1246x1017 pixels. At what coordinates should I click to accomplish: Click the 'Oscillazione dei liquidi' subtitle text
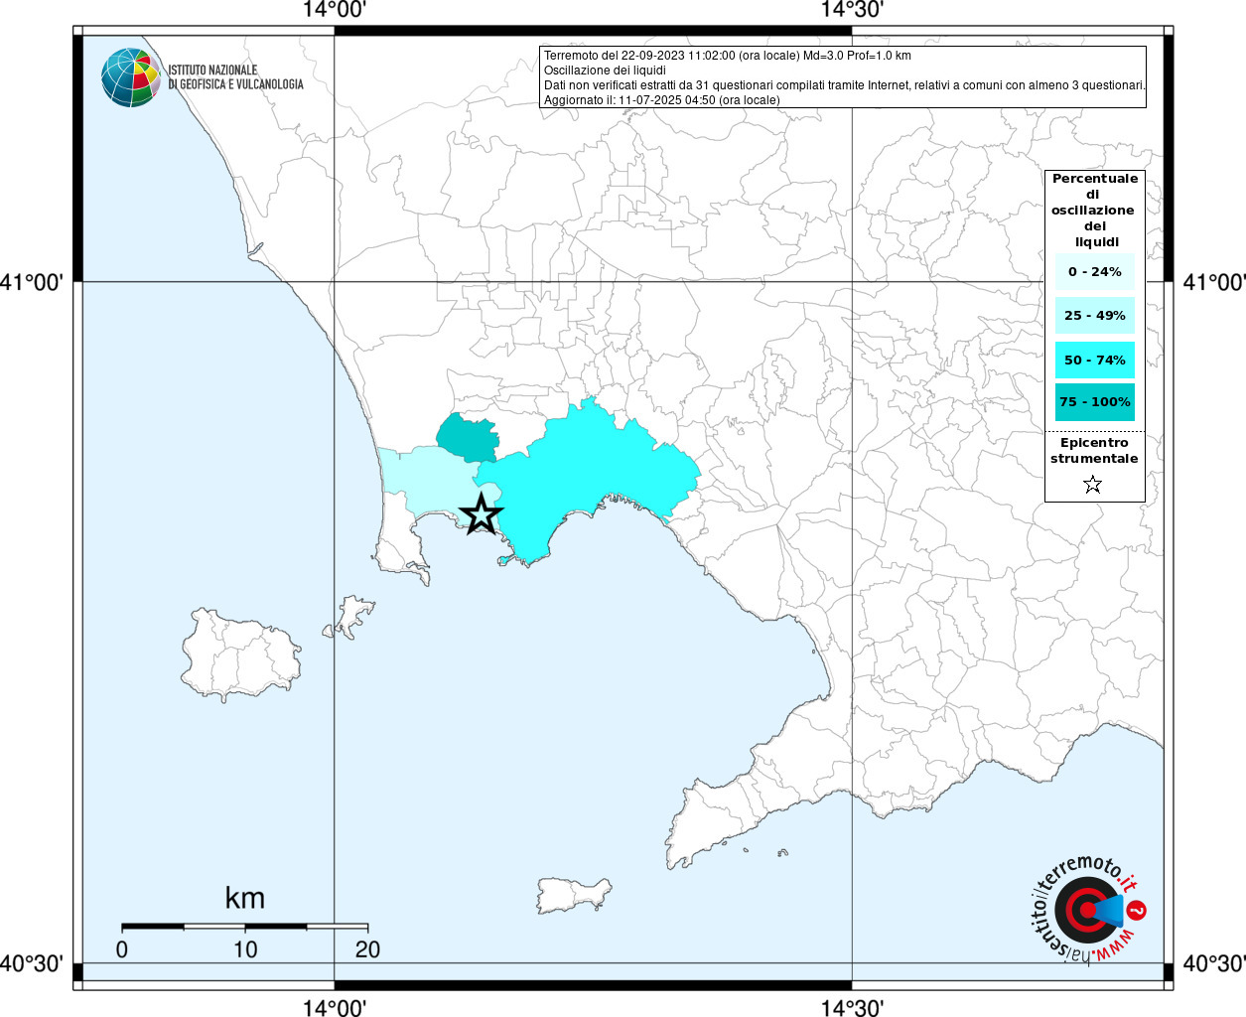tap(605, 71)
